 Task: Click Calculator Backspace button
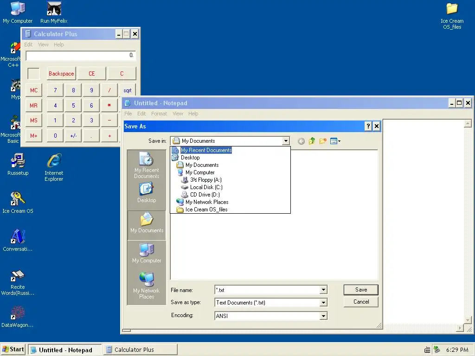point(61,74)
